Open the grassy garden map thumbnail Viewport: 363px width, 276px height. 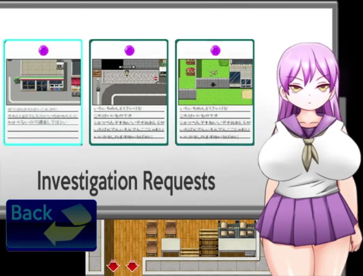pos(215,82)
